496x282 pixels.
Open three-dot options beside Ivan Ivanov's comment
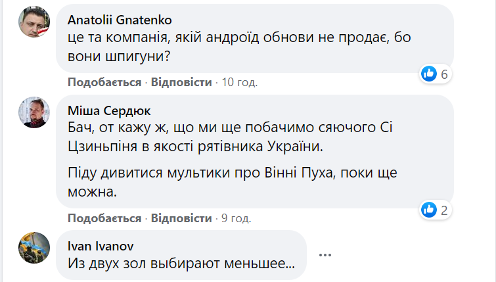[x=325, y=254]
